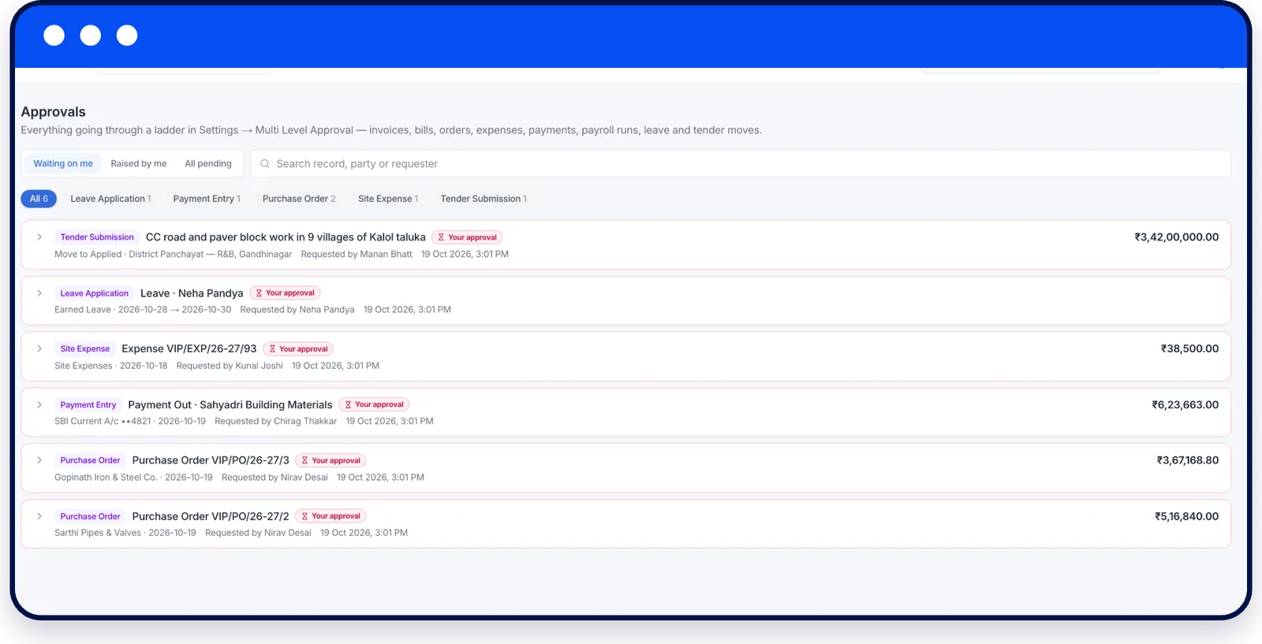Open Expense VIP/EXP/26-27/93 title
1262x644 pixels.
point(189,348)
